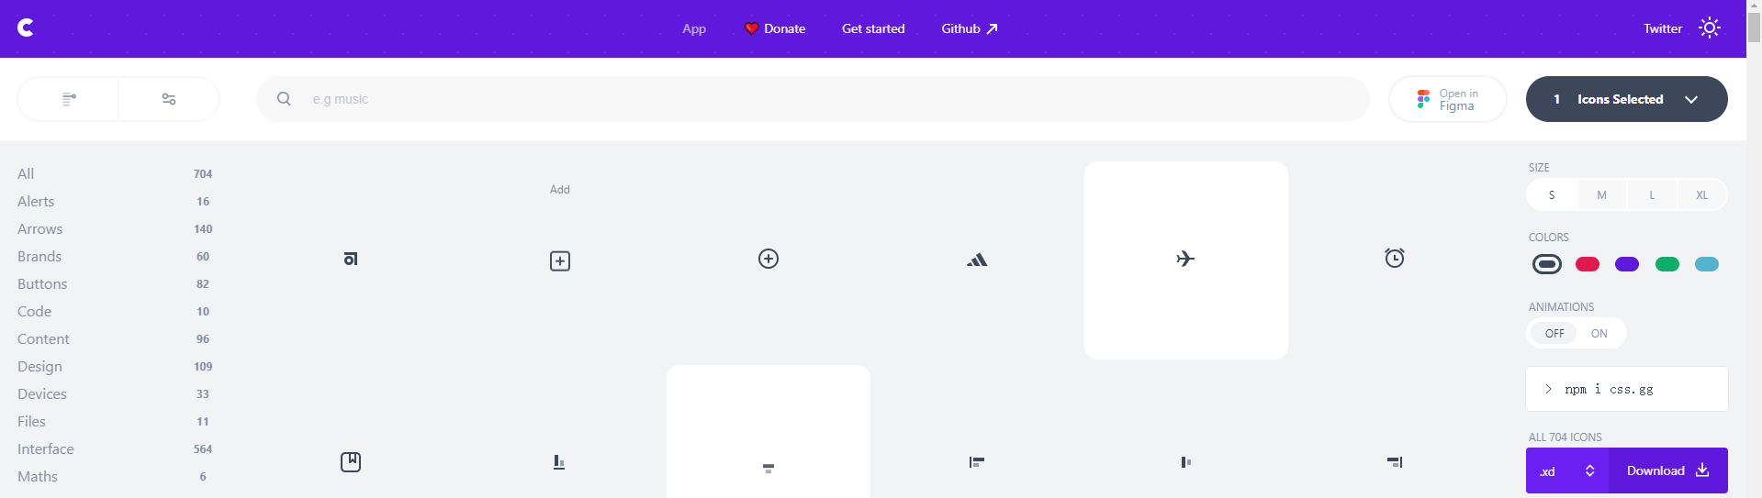
Task: Click the Figma logo icon
Action: click(1423, 99)
